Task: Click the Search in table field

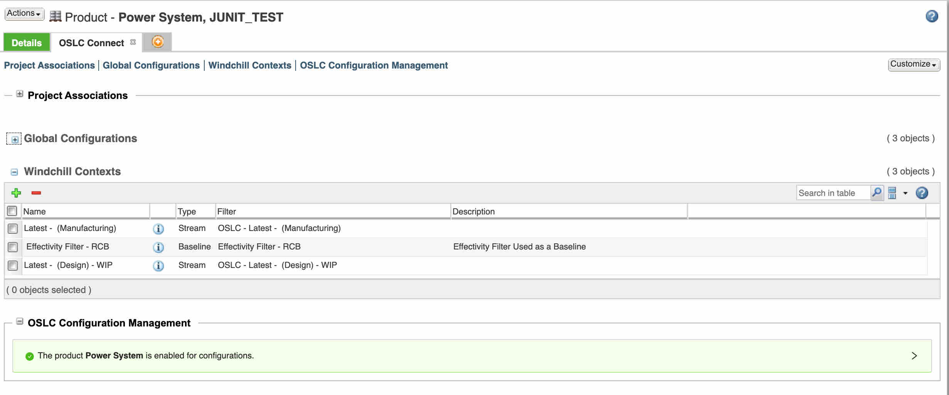Action: point(833,193)
